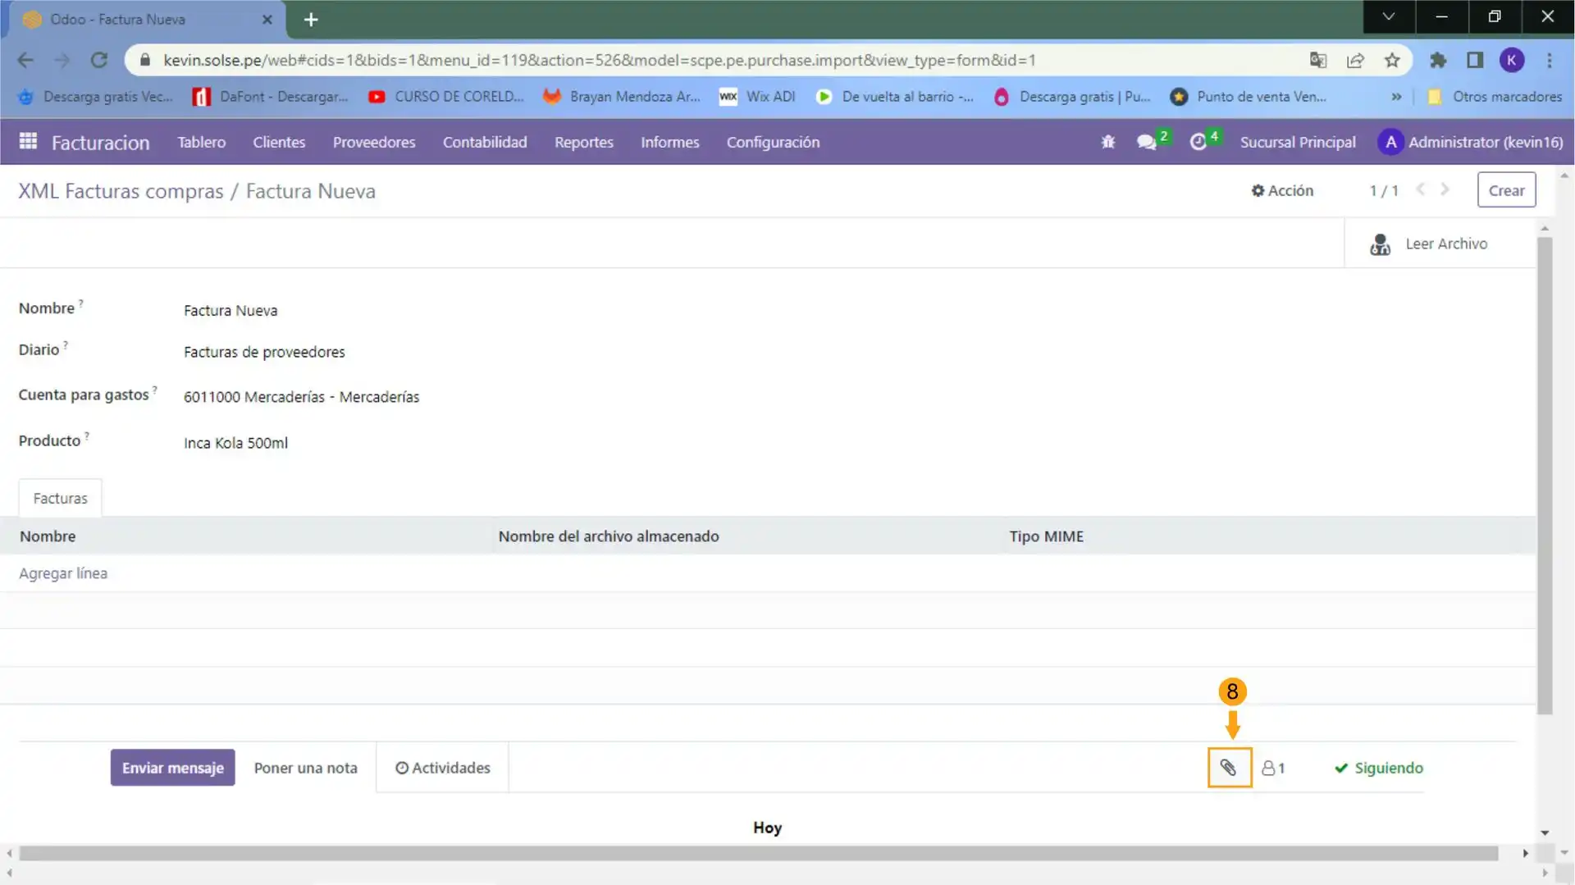Select the Facturas tab
The height and width of the screenshot is (885, 1575).
tap(60, 498)
